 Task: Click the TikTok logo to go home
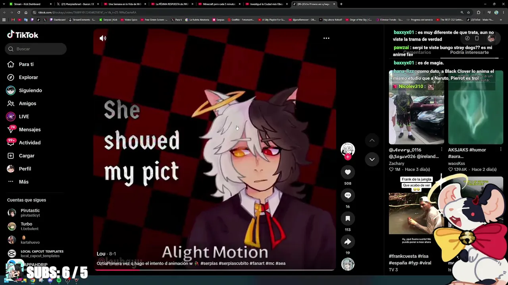(x=23, y=35)
